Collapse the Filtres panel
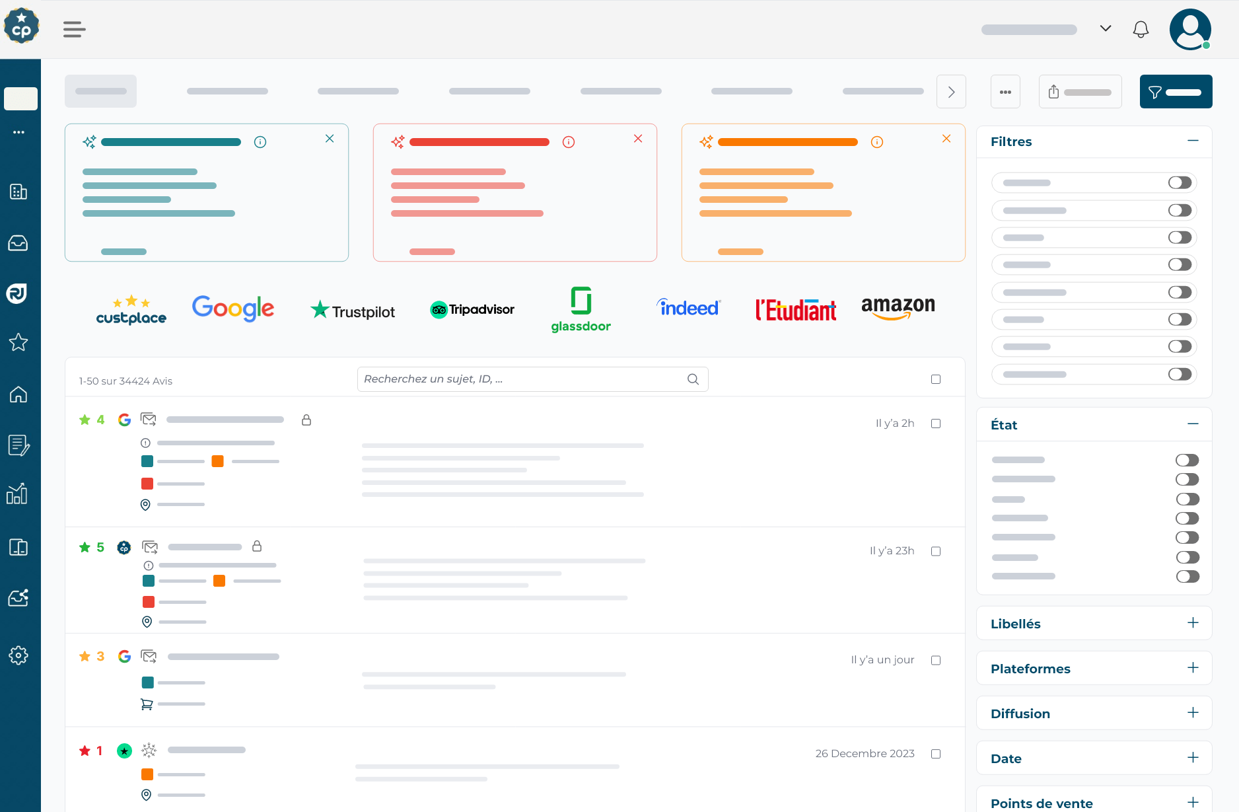 tap(1193, 141)
